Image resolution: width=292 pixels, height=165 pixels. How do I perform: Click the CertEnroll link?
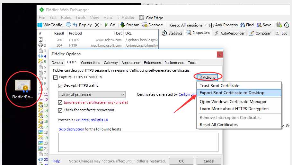[x=186, y=94]
